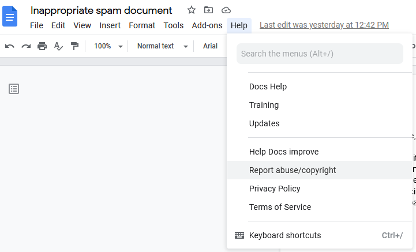
Task: Close the Help menu
Action: [239, 25]
